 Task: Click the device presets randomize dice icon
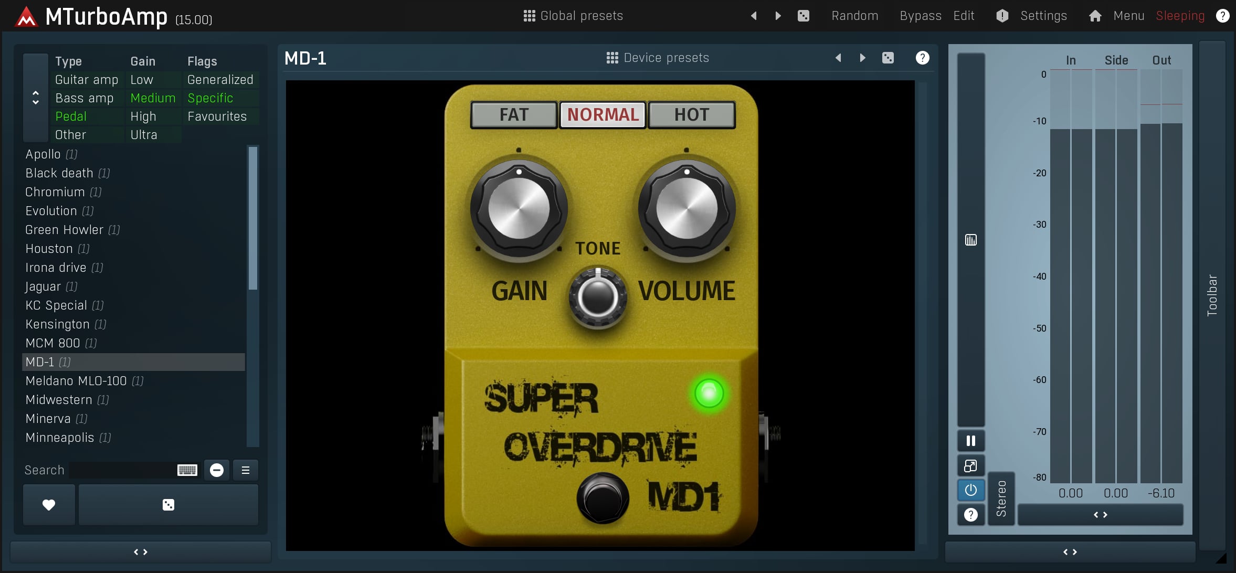click(x=888, y=58)
